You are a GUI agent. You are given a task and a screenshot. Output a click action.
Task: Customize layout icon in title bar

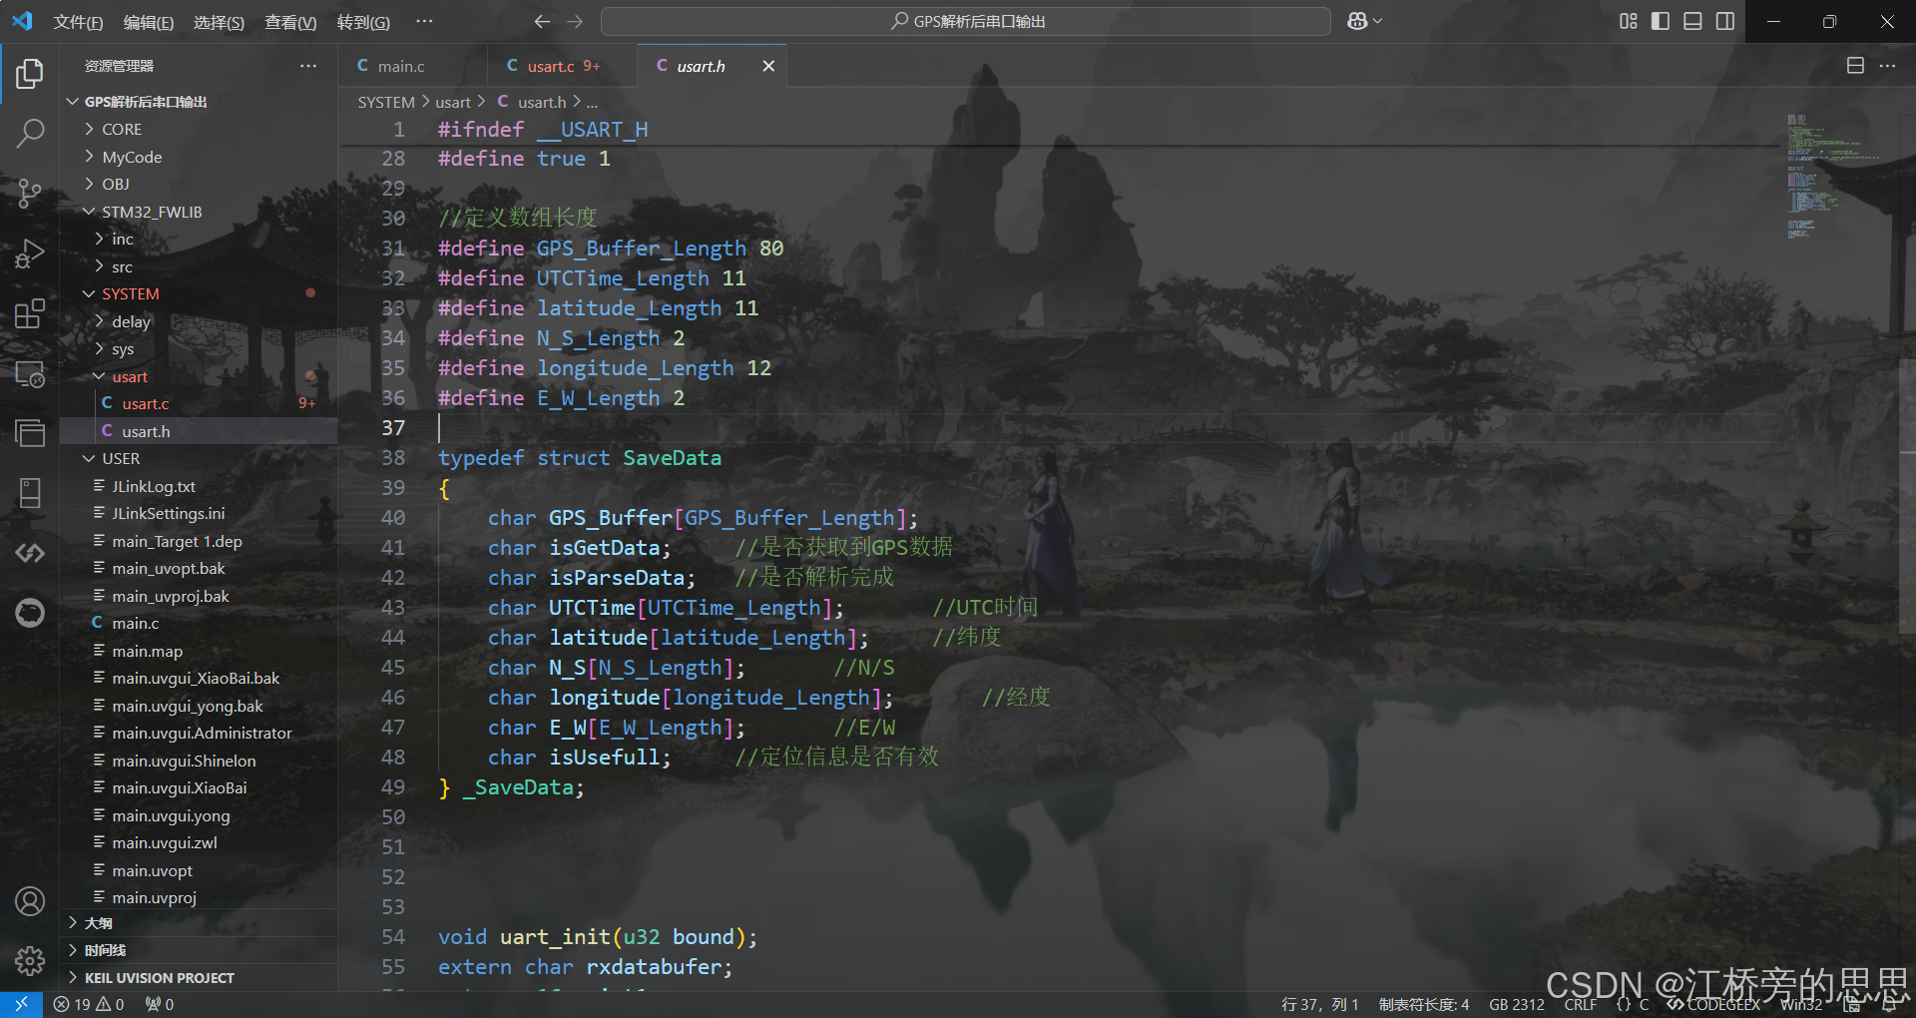(x=1629, y=21)
